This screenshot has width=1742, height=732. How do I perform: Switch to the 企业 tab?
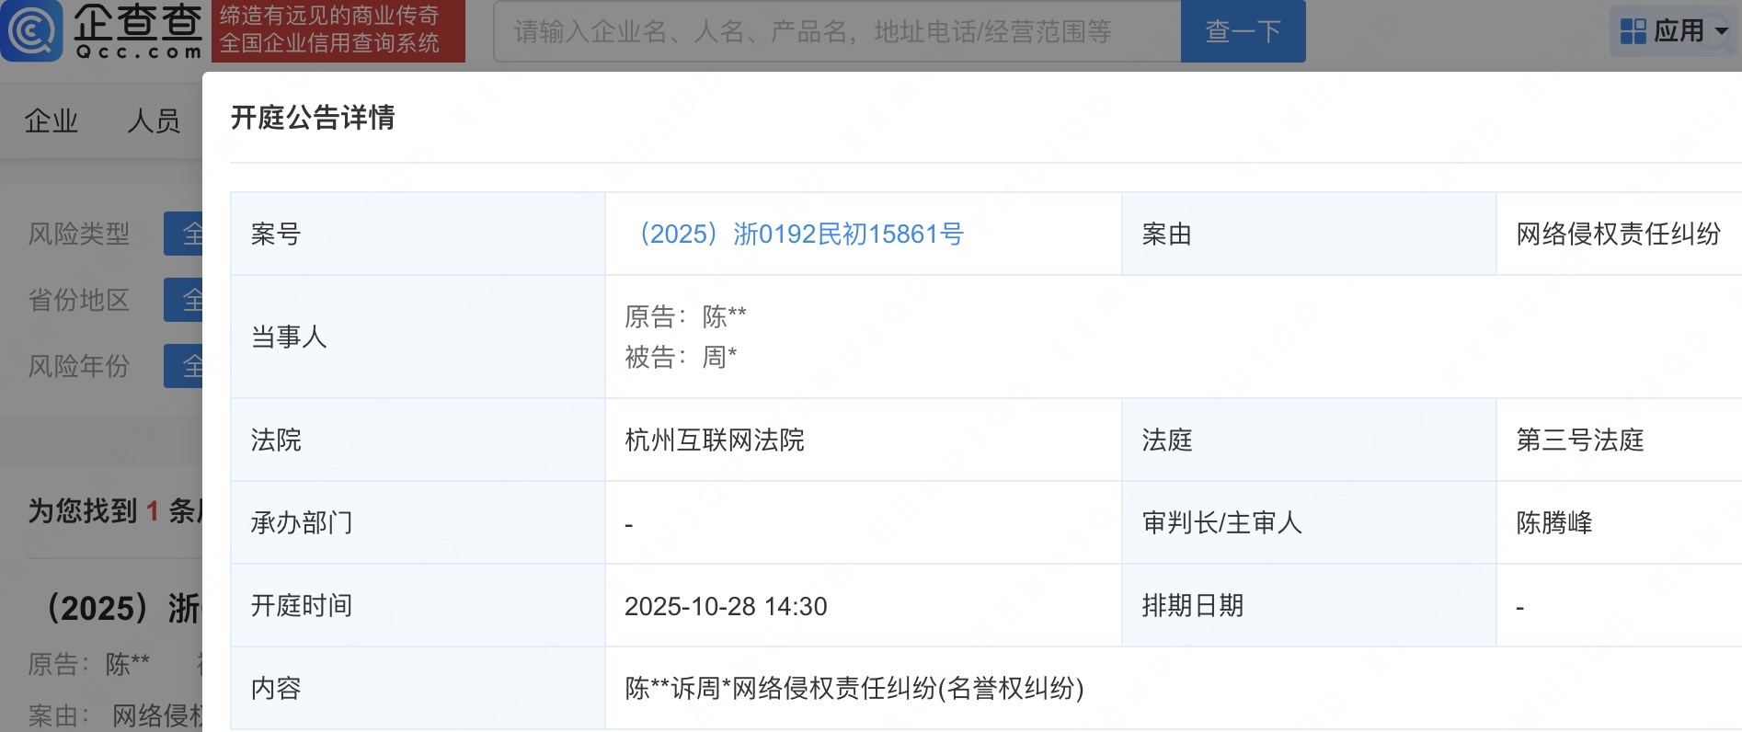[52, 120]
